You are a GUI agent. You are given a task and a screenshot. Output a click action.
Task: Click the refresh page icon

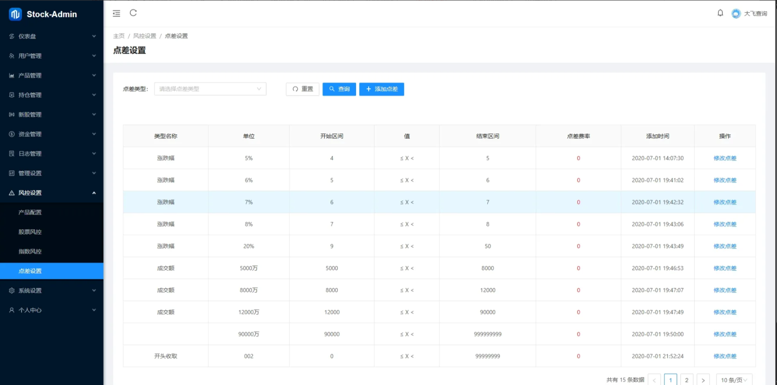pos(133,13)
